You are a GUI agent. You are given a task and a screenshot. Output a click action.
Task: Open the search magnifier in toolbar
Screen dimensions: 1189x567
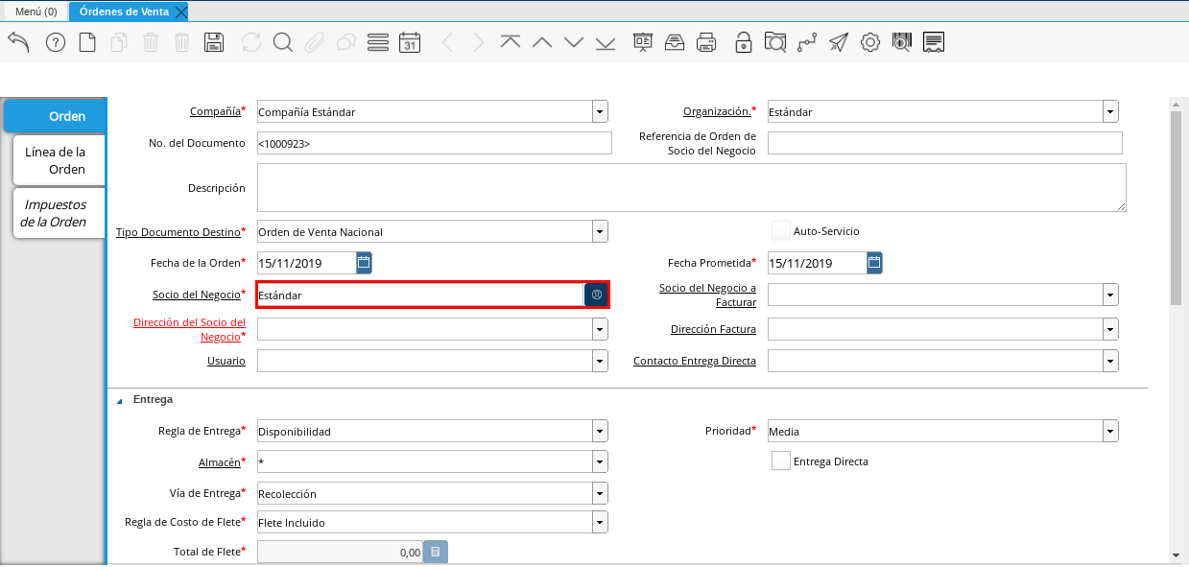pos(282,42)
